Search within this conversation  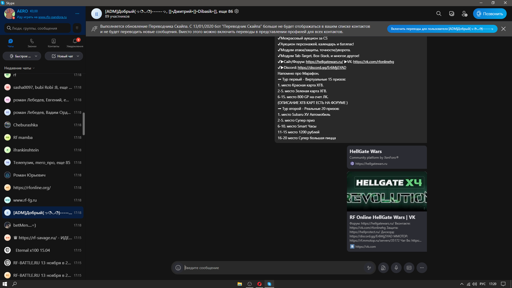coord(439,14)
